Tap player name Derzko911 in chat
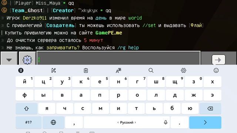This screenshot has width=237, height=133. [x=34, y=18]
